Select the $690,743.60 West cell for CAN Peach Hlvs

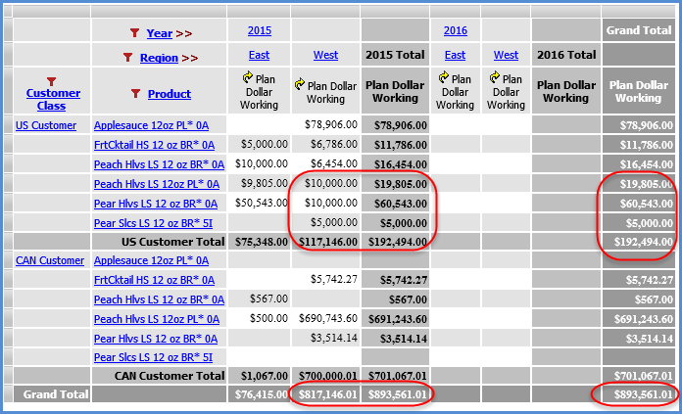click(x=326, y=319)
